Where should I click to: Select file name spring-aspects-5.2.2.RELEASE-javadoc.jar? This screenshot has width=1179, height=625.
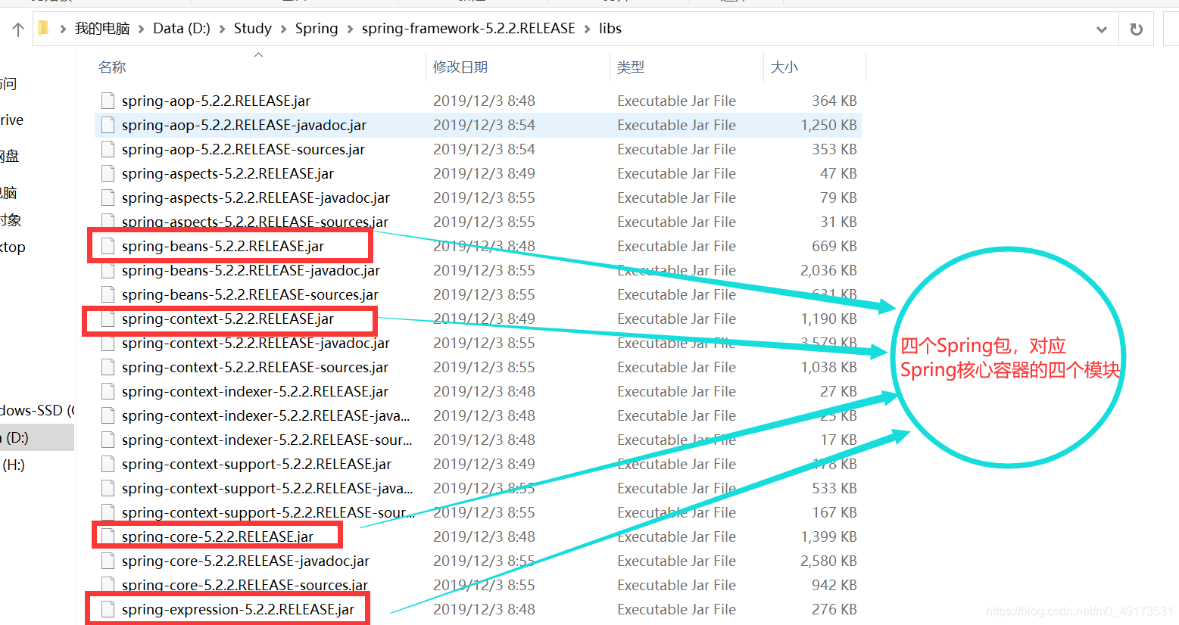click(256, 197)
